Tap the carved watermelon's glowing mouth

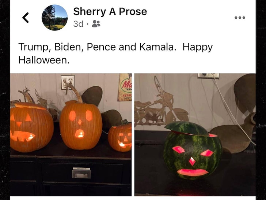(x=193, y=173)
